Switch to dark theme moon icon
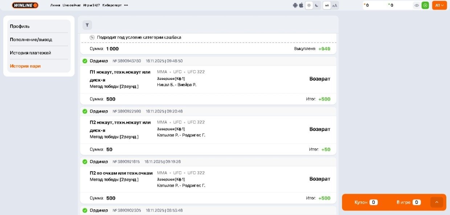Screen dimensions: 450x215 (x=316, y=5)
